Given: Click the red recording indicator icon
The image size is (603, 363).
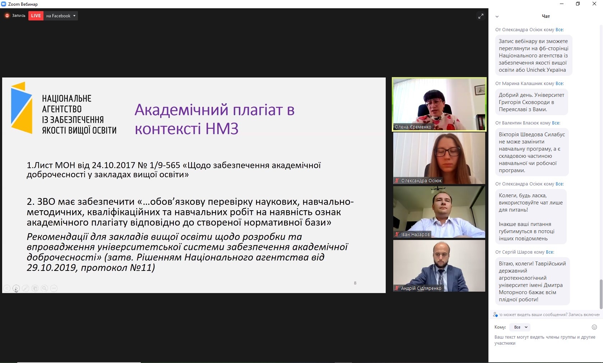Looking at the screenshot, I should click(x=7, y=16).
